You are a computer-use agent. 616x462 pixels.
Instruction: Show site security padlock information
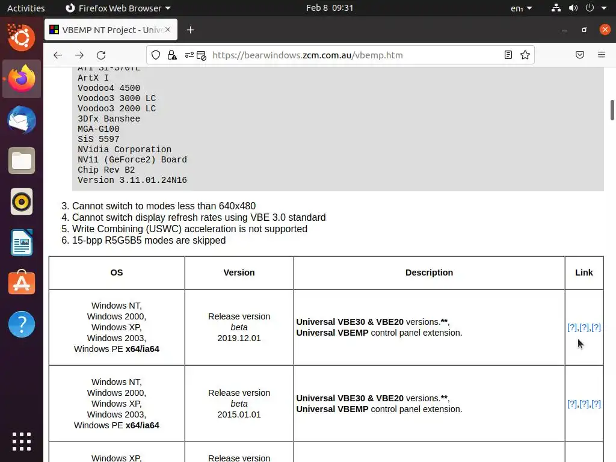(x=172, y=55)
